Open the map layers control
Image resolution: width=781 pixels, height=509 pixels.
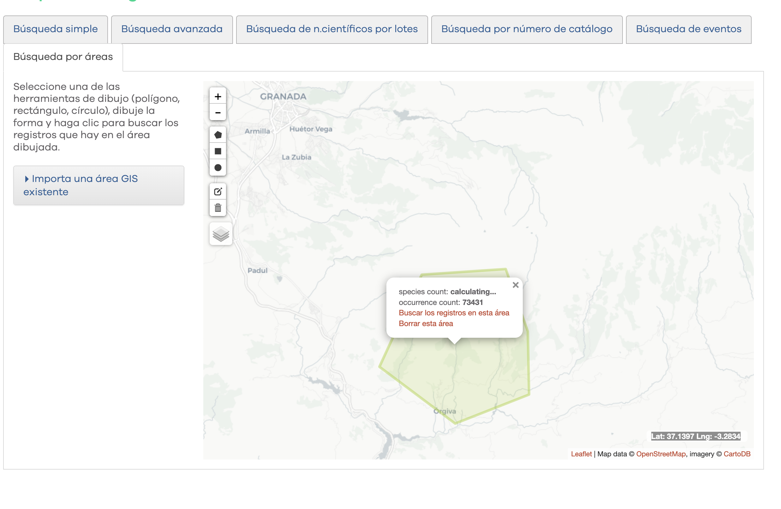coord(221,234)
